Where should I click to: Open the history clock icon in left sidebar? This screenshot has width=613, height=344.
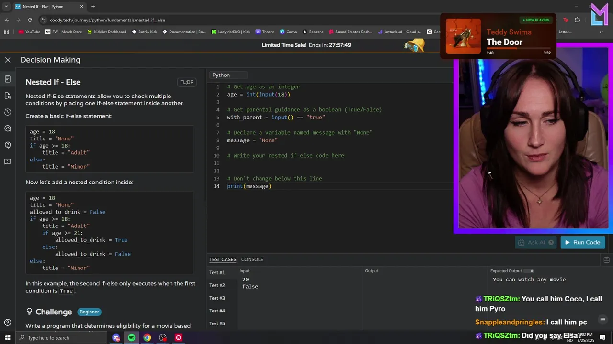click(x=8, y=112)
